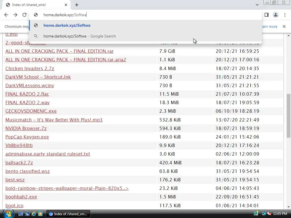This screenshot has height=218, width=291.
Task: Click the date 22/09/20 16:51:45
Action: click(237, 197)
